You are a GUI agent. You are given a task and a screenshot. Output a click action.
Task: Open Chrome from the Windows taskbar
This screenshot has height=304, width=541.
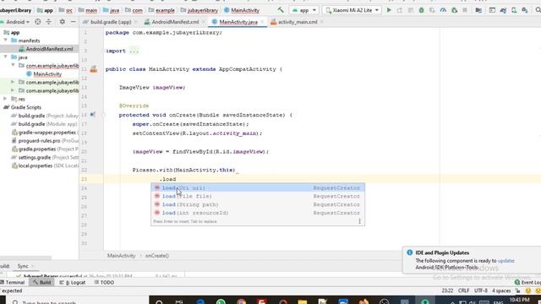pos(241,301)
